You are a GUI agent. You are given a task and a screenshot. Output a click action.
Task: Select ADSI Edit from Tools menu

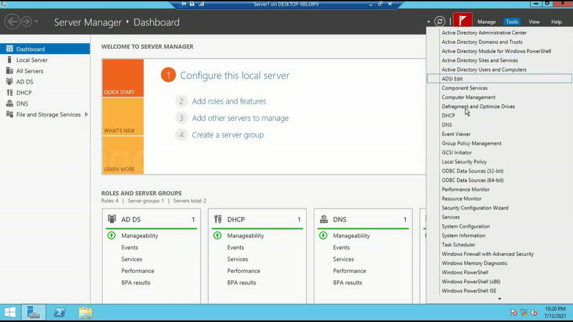(x=500, y=79)
